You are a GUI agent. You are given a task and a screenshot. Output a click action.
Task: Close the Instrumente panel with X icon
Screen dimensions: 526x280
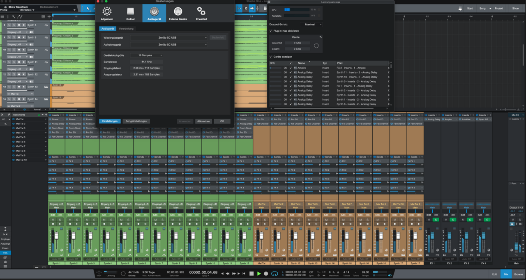[2, 115]
